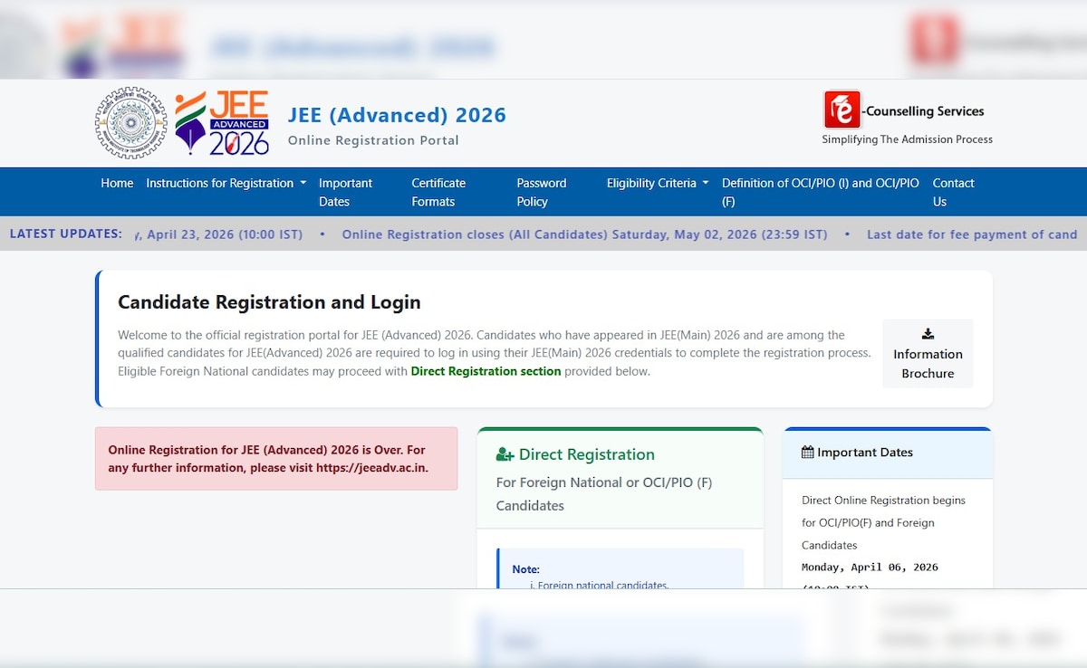Select the JEE Advanced 2026 flame logo
This screenshot has height=668, width=1087.
click(x=220, y=123)
